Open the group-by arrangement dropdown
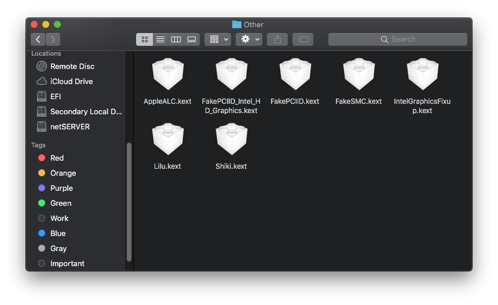498x305 pixels. pos(218,39)
